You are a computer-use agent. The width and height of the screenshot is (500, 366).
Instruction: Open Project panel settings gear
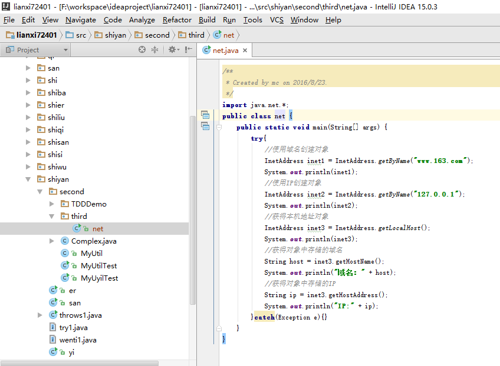click(174, 49)
